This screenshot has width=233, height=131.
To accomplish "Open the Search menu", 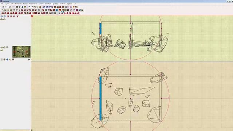I will coord(25,4).
